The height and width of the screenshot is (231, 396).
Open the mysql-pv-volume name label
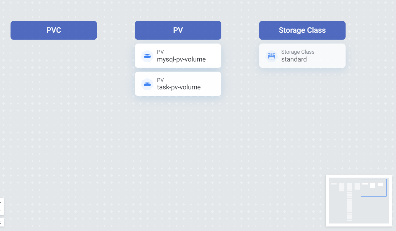[x=181, y=59]
